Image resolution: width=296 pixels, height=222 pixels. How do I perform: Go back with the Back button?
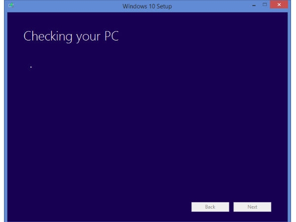(x=210, y=207)
